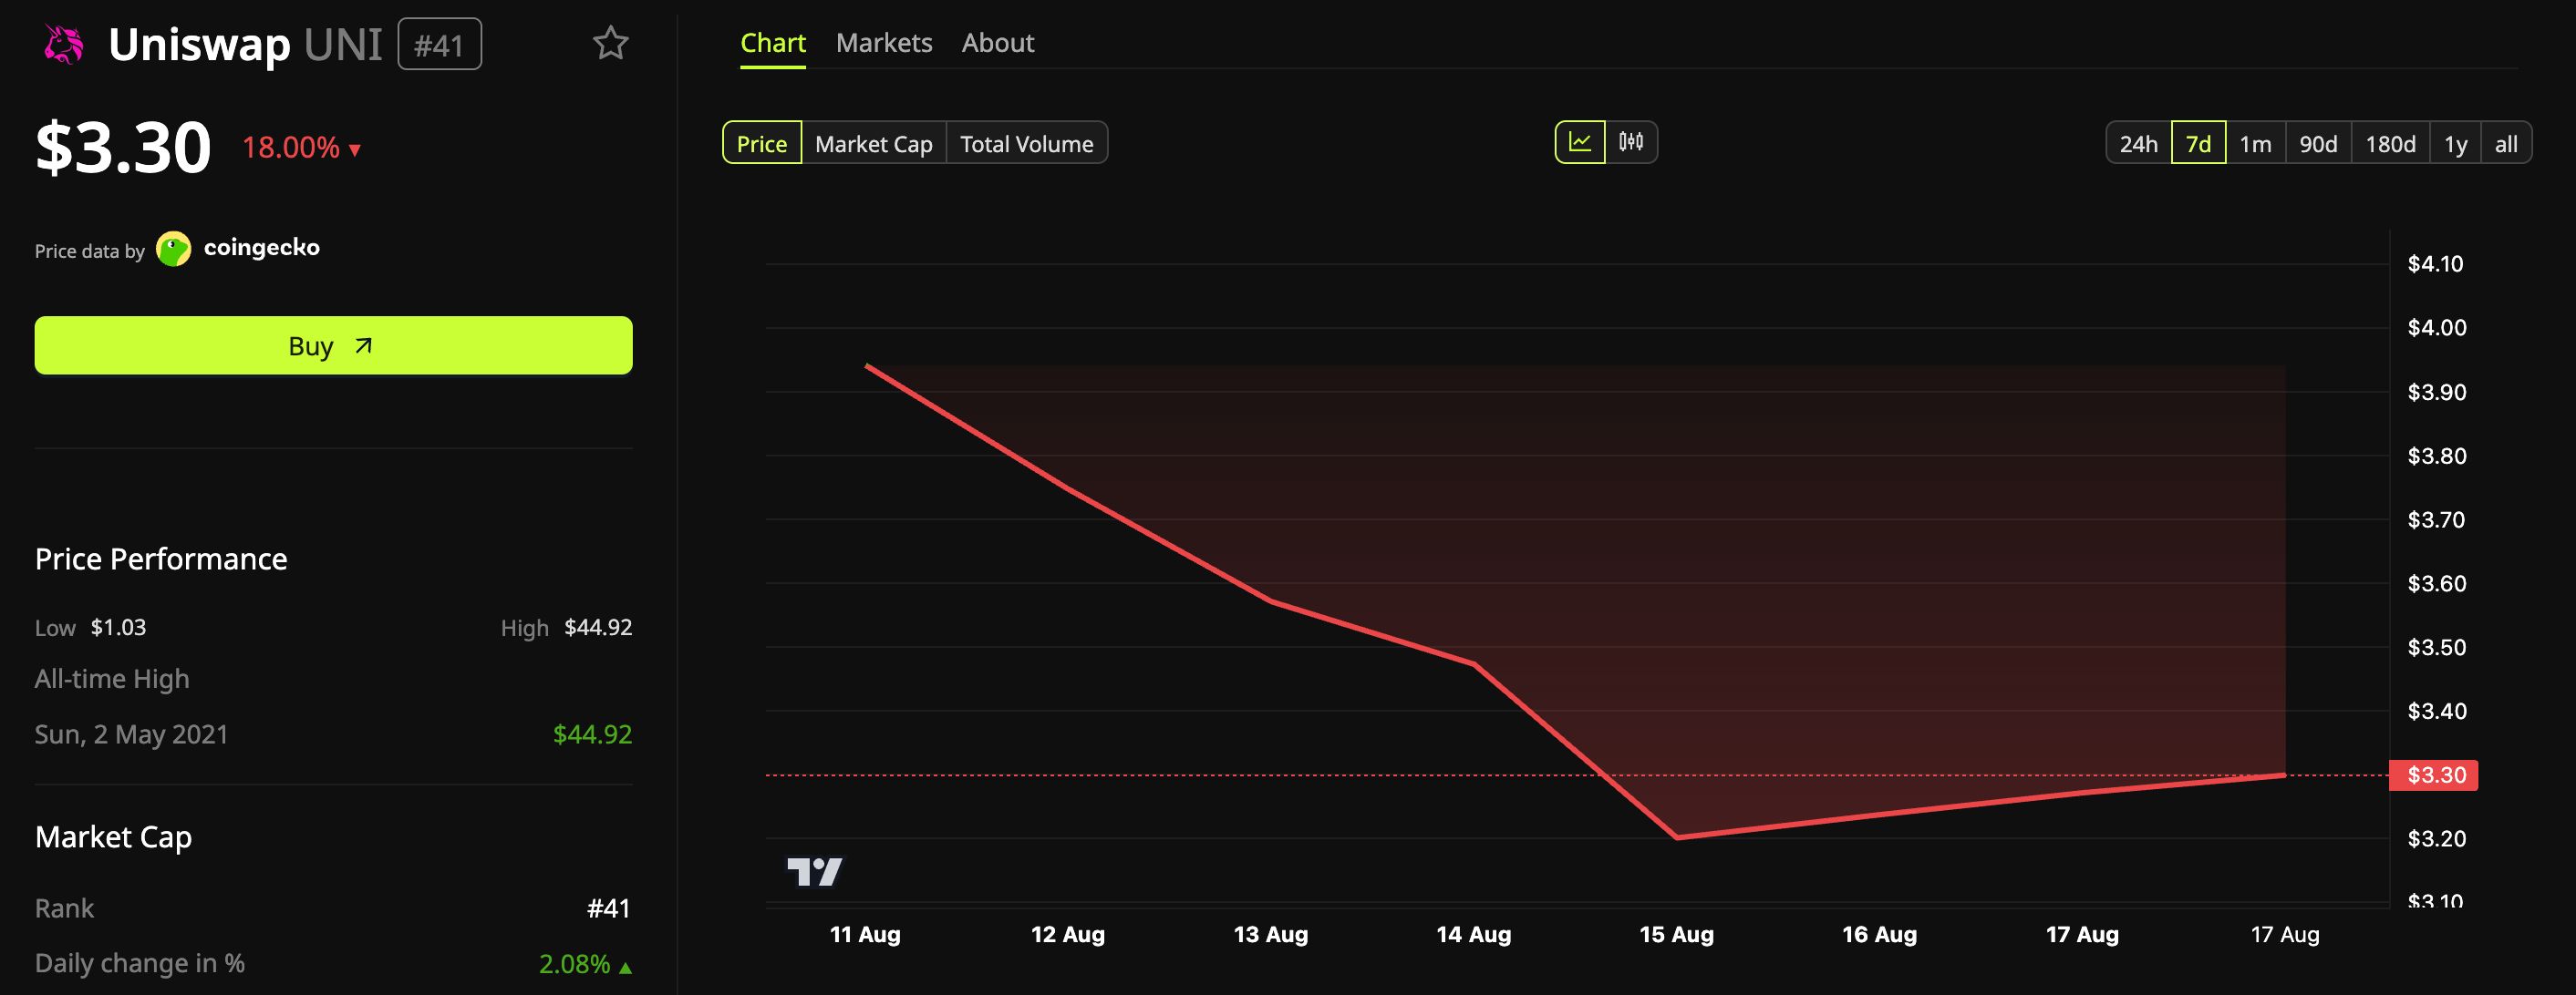This screenshot has width=2576, height=995.
Task: Select the Price data toggle
Action: point(762,143)
